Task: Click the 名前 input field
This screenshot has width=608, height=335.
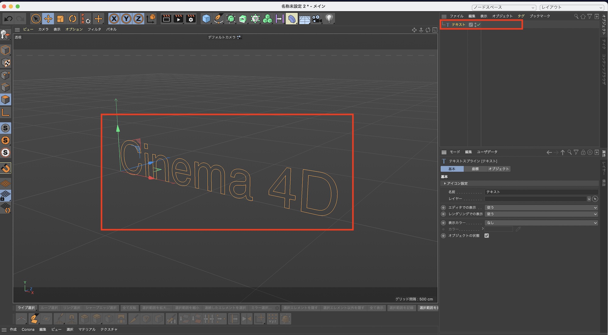Action: click(x=541, y=192)
